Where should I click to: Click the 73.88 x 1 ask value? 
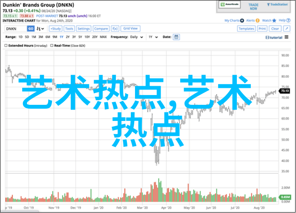26,16
